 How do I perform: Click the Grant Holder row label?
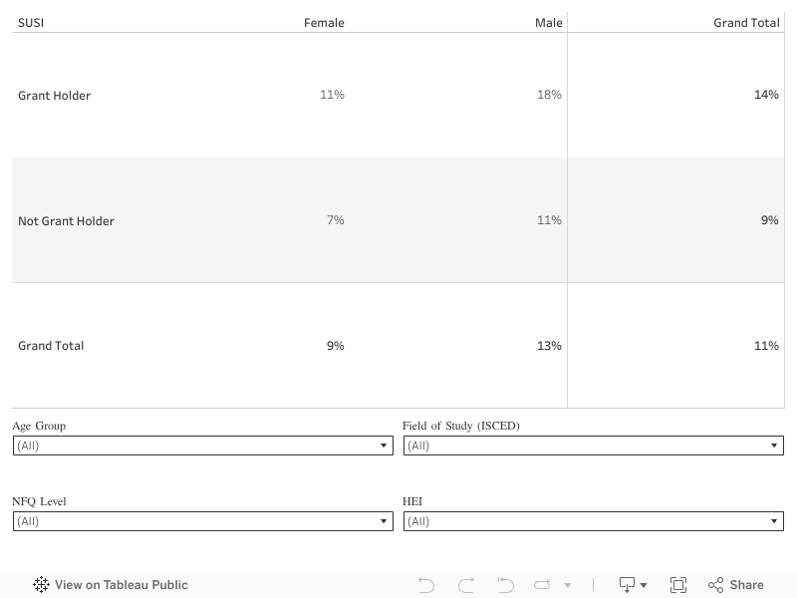(x=55, y=96)
